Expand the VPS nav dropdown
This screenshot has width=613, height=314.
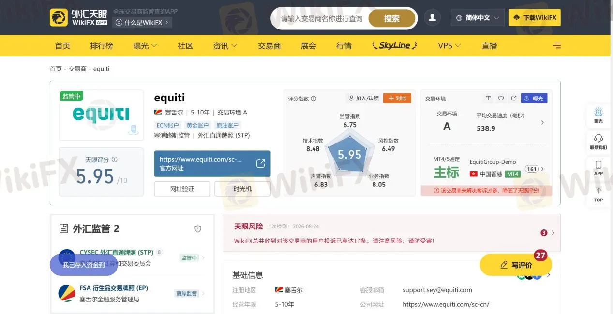449,45
